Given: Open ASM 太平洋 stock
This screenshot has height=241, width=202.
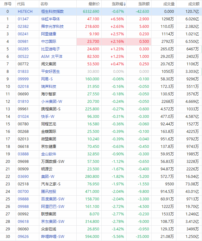Looking at the screenshot, I should 52,57.
